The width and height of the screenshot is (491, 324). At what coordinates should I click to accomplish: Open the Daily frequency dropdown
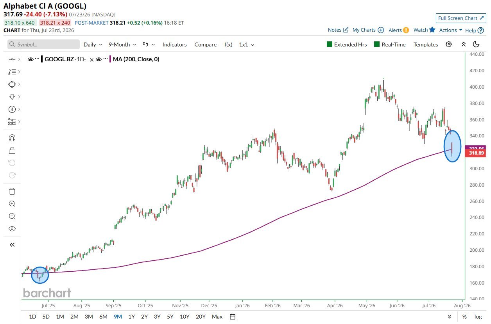93,45
